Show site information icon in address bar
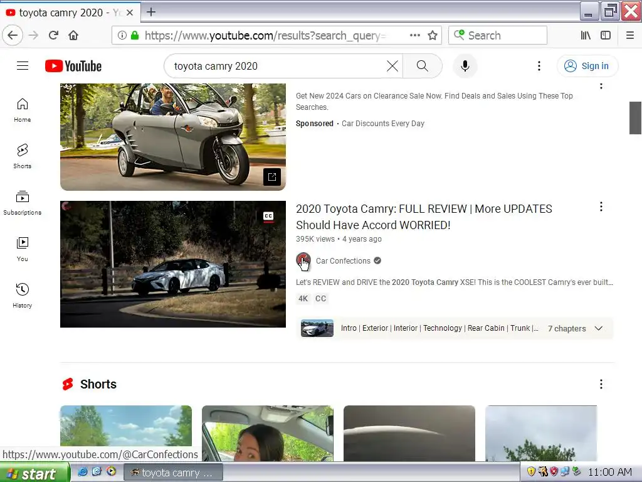This screenshot has height=482, width=642. (x=122, y=35)
